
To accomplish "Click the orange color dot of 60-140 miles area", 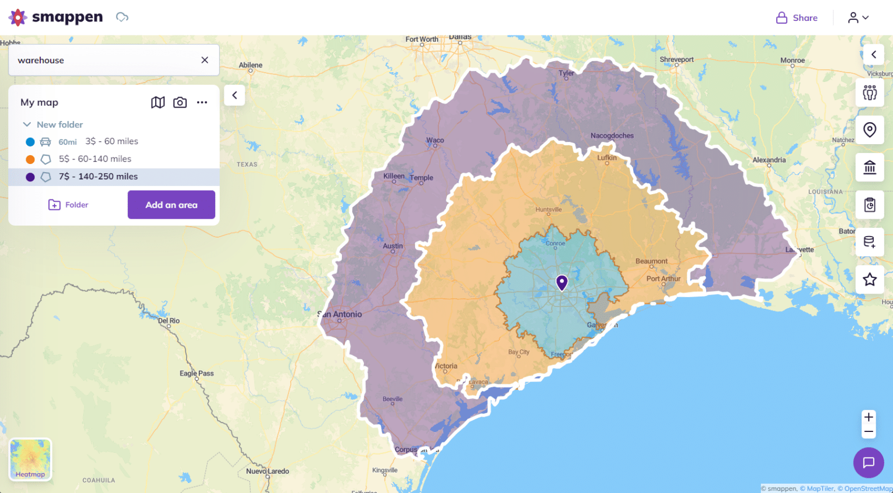I will click(x=30, y=159).
